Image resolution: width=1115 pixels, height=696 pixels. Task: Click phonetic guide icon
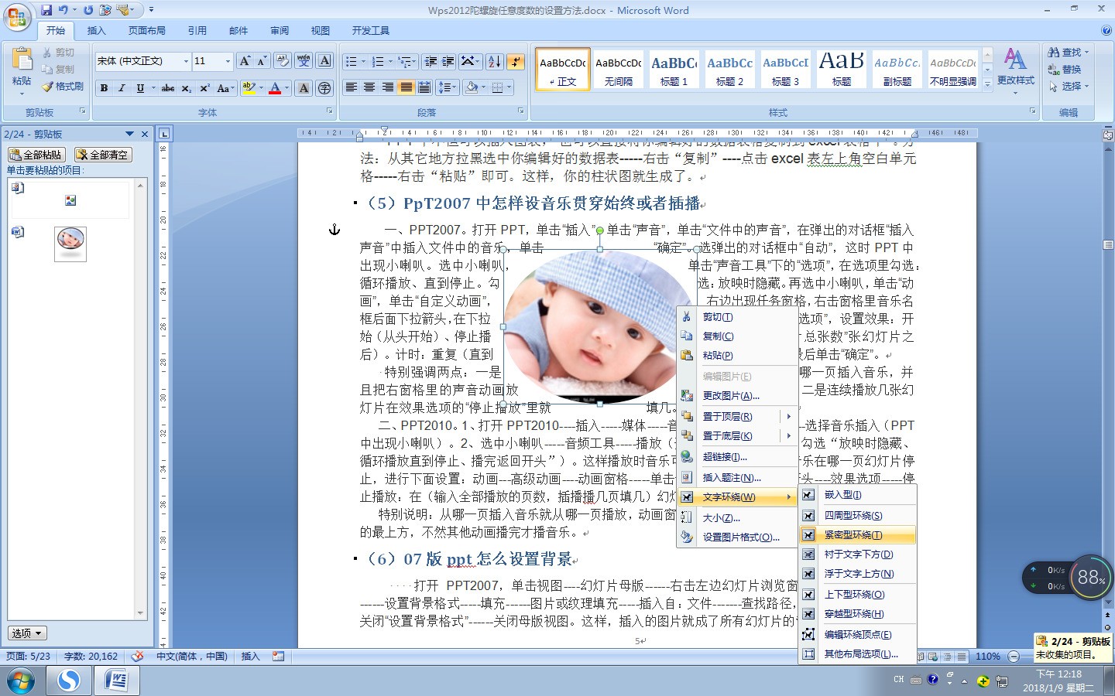click(x=304, y=61)
